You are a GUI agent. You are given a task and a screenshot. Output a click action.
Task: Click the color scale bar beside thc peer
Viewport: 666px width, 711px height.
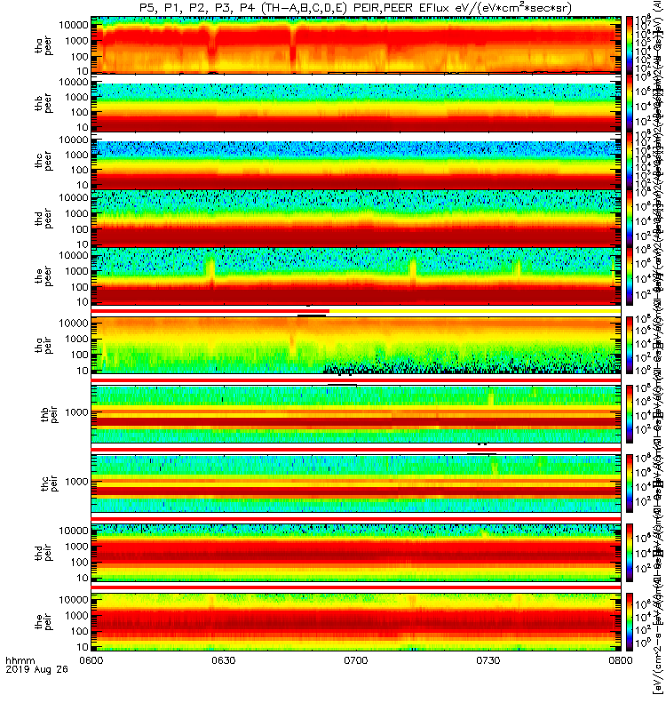click(x=630, y=160)
